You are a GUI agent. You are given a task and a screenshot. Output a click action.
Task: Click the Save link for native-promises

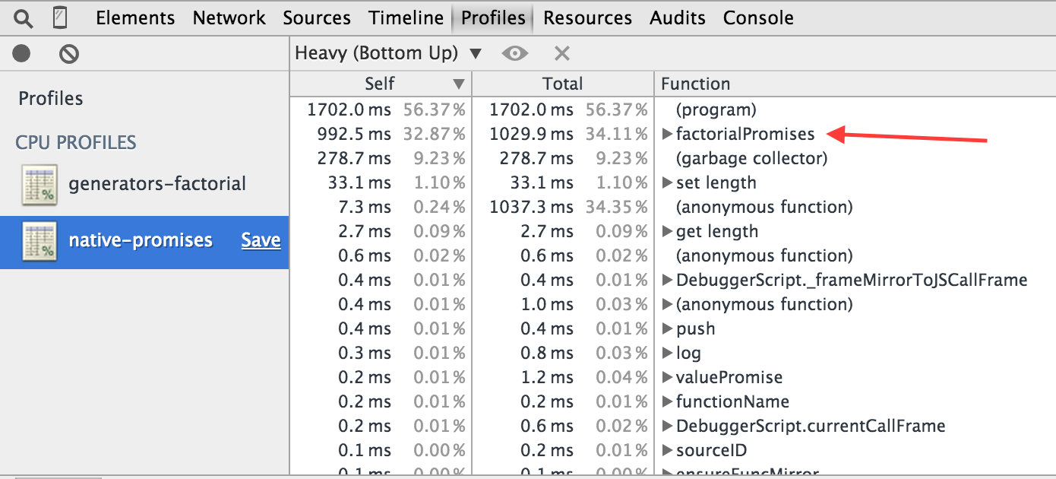click(261, 240)
